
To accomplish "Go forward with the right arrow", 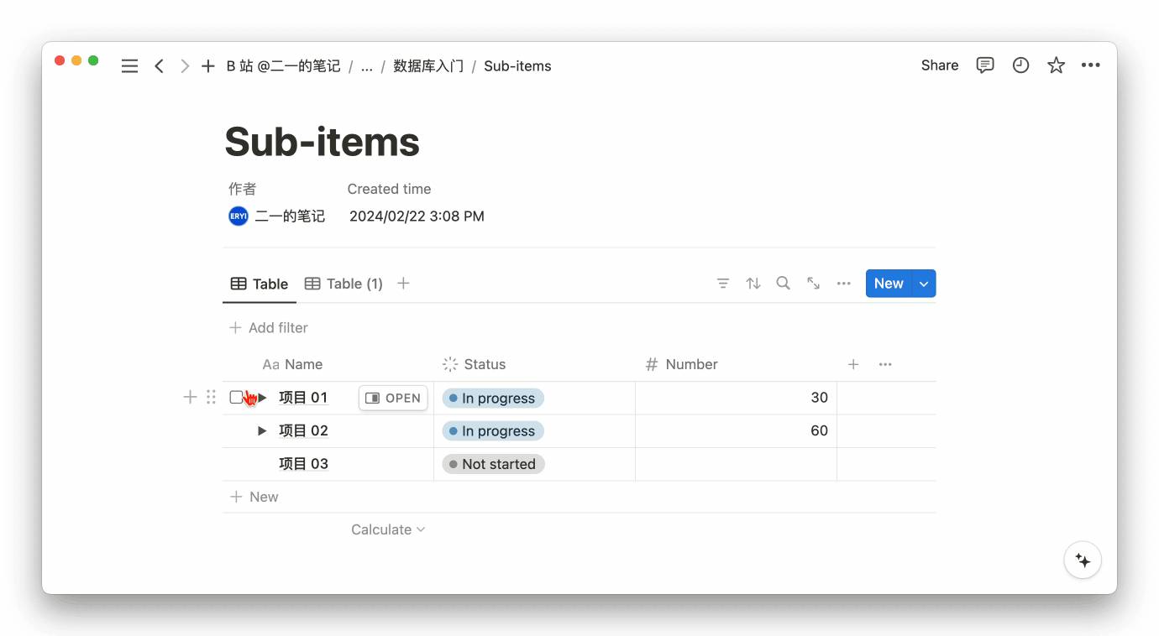I will coord(185,66).
